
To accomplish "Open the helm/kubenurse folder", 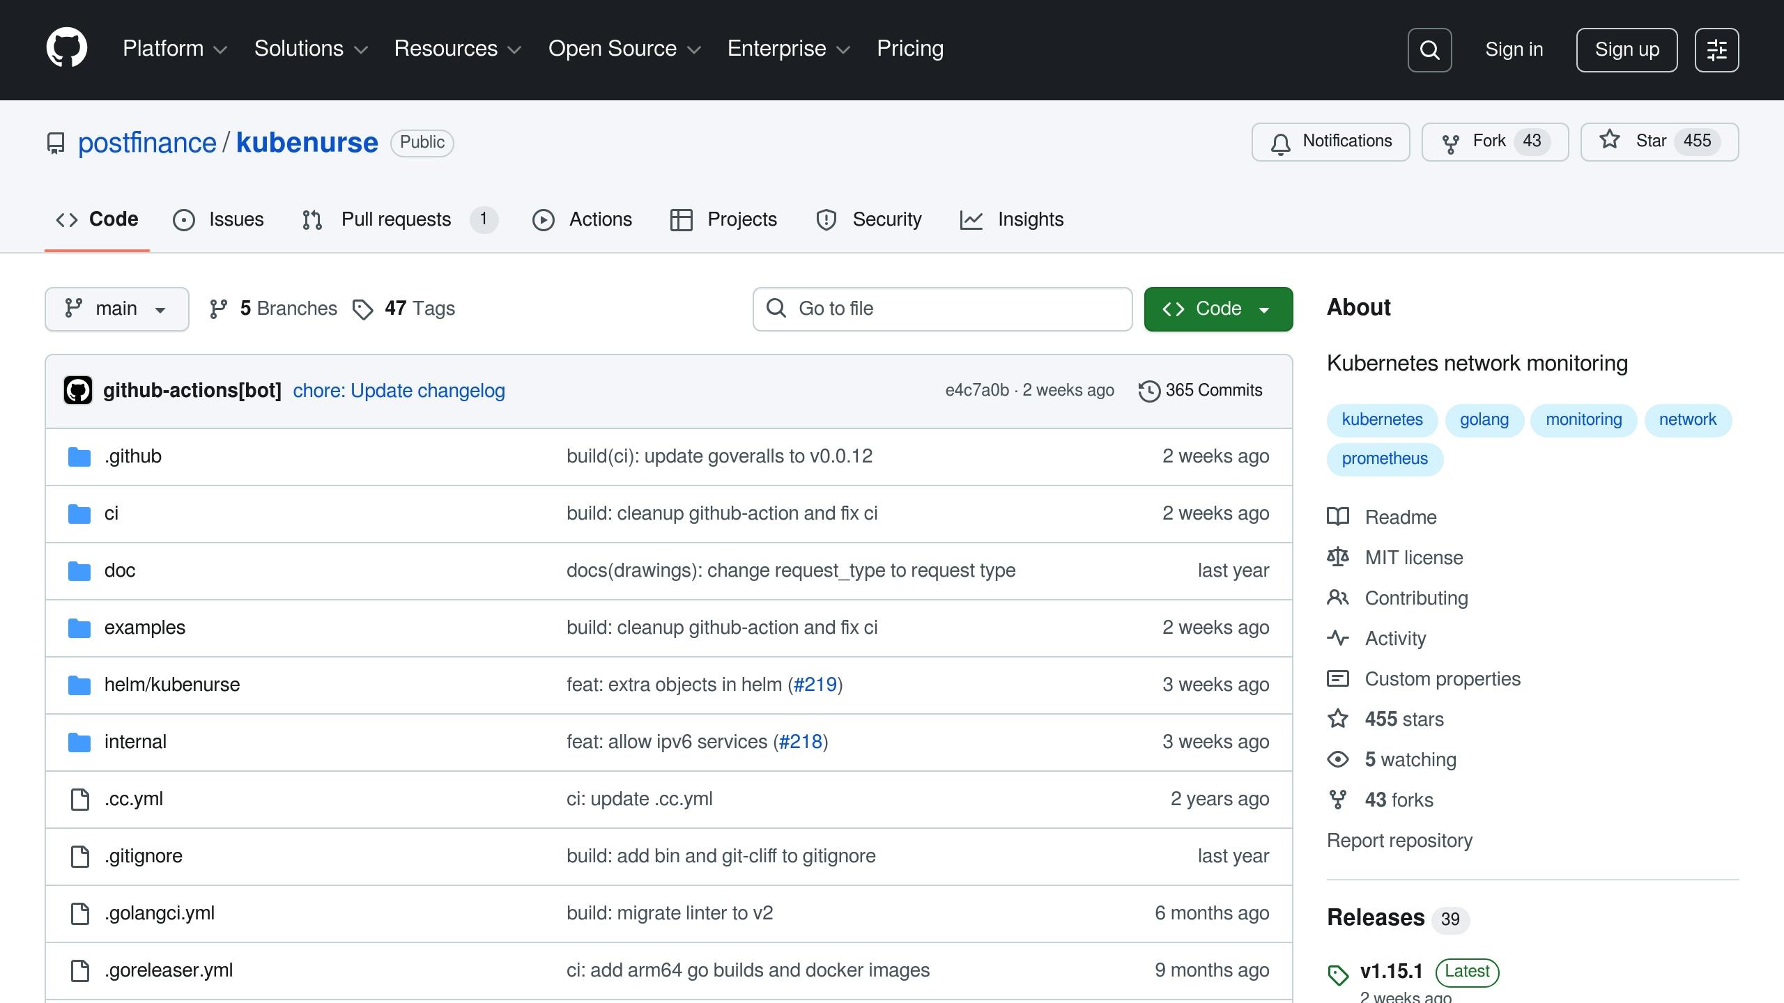I will pos(171,685).
